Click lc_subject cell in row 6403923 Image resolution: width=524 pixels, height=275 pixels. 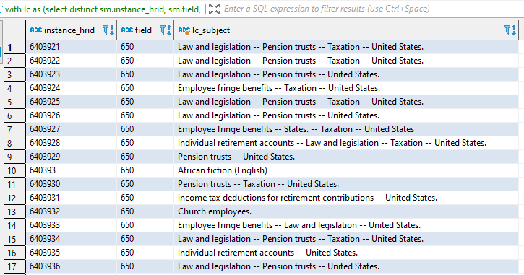pos(346,74)
